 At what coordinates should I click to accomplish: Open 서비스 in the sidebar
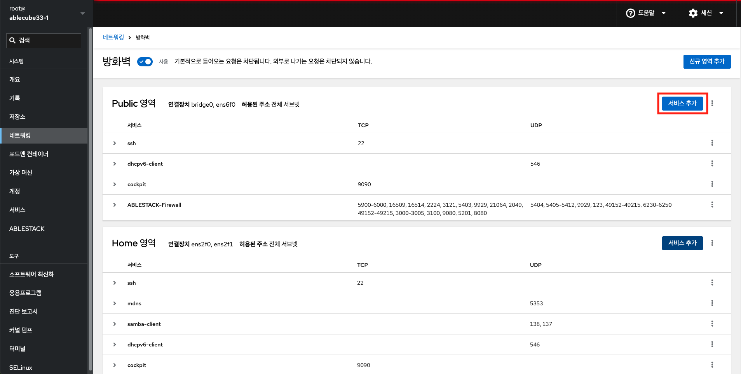[x=44, y=210]
